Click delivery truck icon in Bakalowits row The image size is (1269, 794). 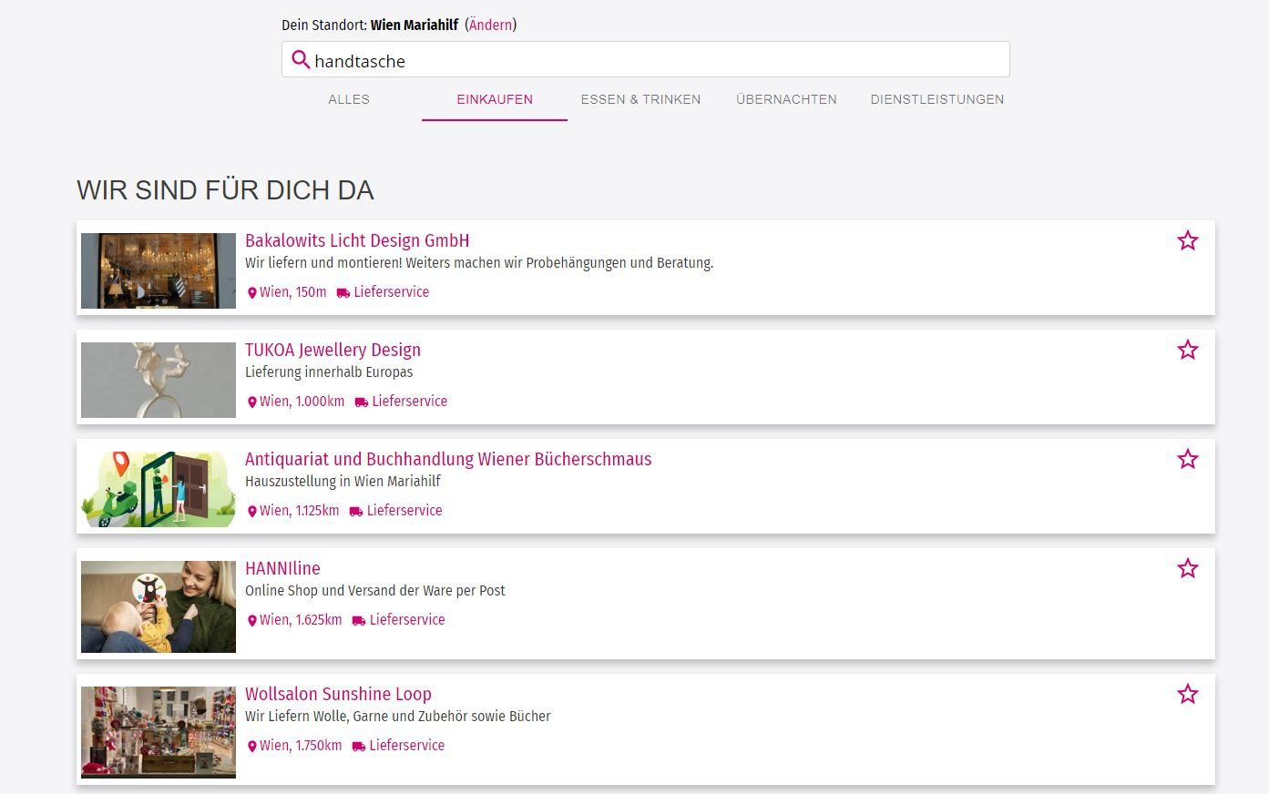(343, 293)
